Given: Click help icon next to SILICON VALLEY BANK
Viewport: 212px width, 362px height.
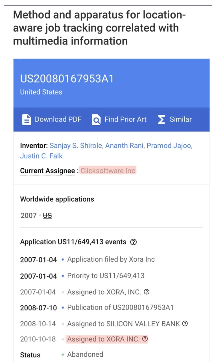Looking at the screenshot, I should (185, 323).
